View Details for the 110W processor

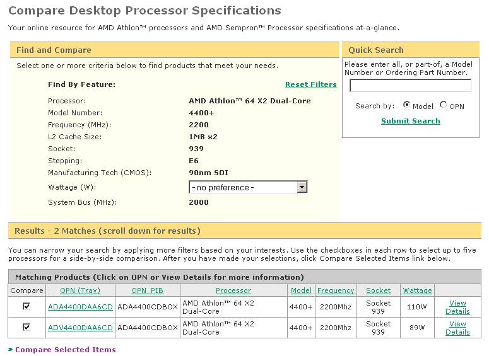coord(457,307)
